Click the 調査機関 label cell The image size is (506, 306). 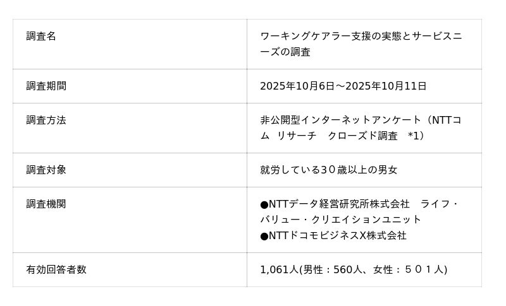46,204
